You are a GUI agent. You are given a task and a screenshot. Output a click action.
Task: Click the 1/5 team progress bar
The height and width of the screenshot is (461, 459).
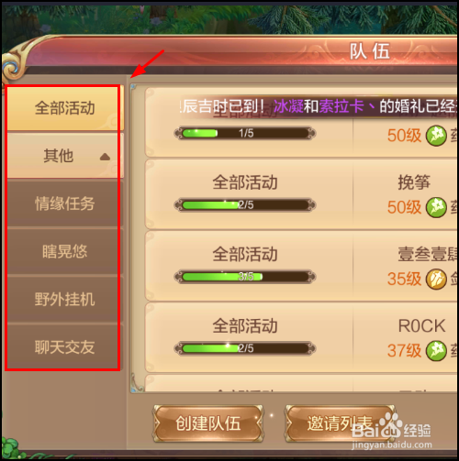pyautogui.click(x=245, y=133)
